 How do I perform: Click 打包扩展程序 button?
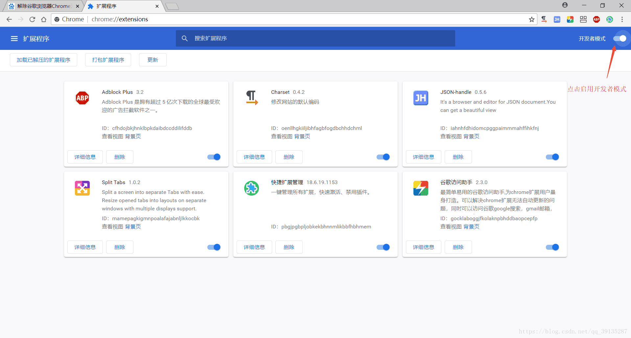(108, 60)
